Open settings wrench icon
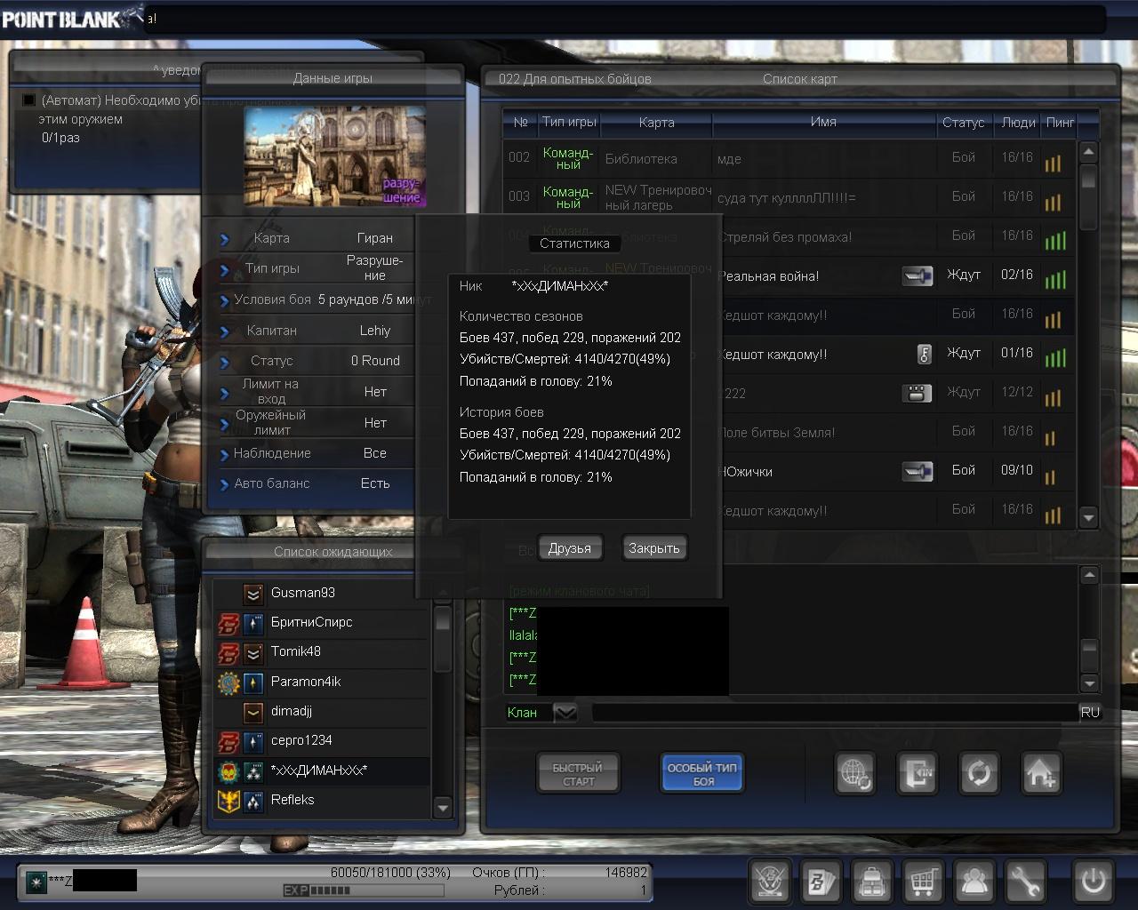 (1026, 882)
